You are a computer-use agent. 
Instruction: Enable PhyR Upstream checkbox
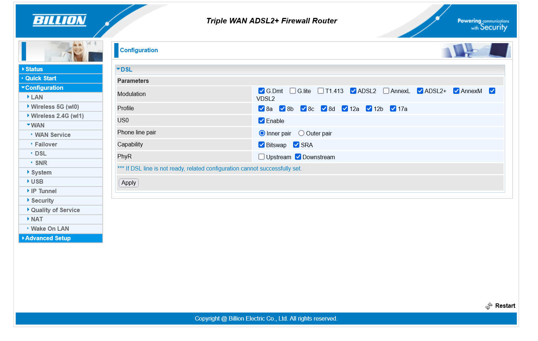tap(261, 157)
